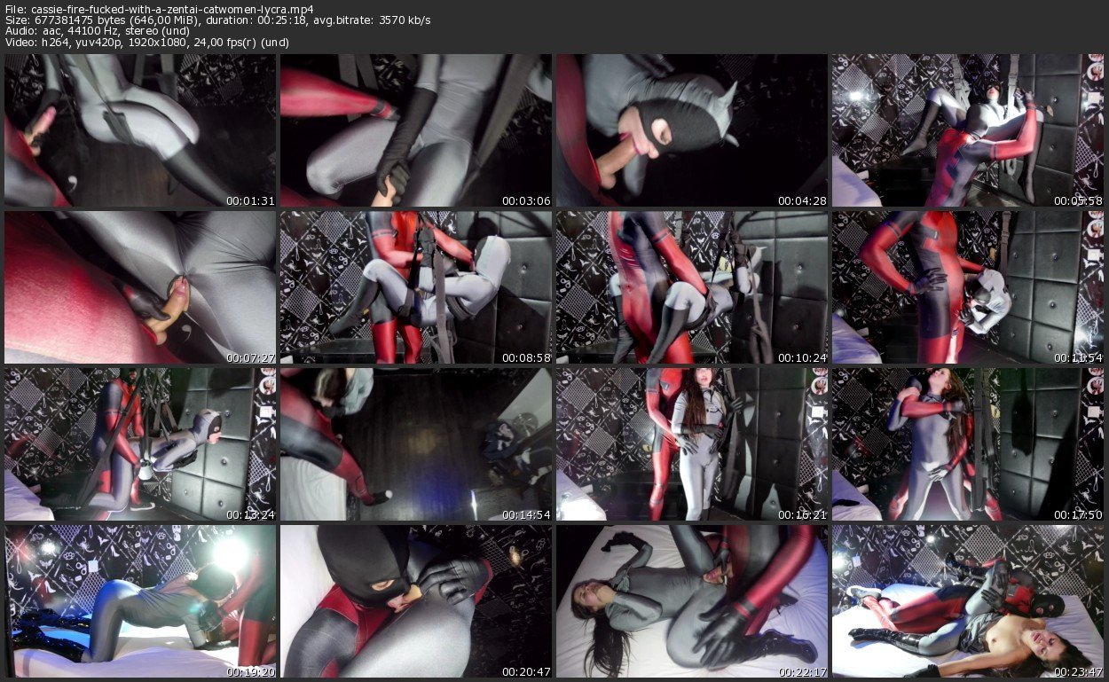Select the thumbnail marked 00:08:58
Screen dimensions: 1109x682
[x=415, y=287]
